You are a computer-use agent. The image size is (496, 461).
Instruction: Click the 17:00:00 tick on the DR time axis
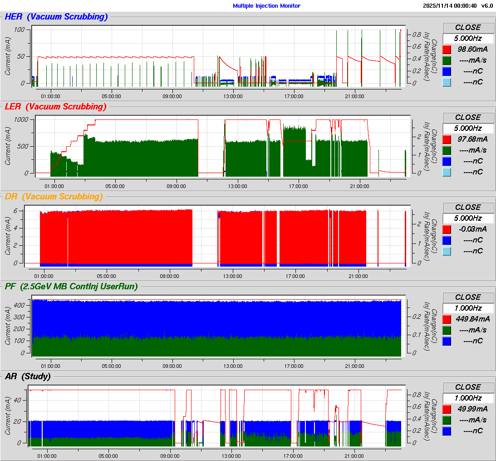click(x=295, y=276)
